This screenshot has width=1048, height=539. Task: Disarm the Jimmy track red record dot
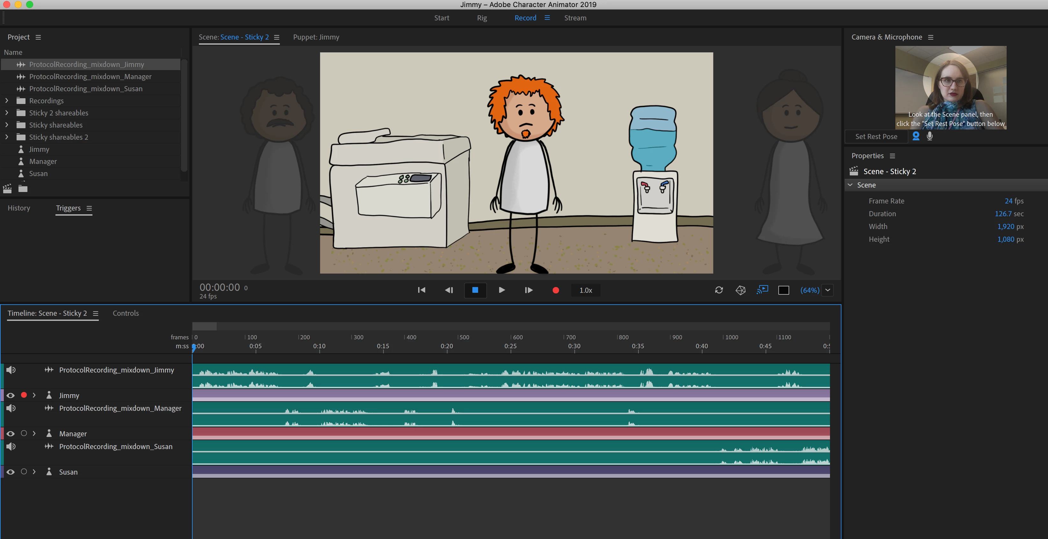point(24,395)
